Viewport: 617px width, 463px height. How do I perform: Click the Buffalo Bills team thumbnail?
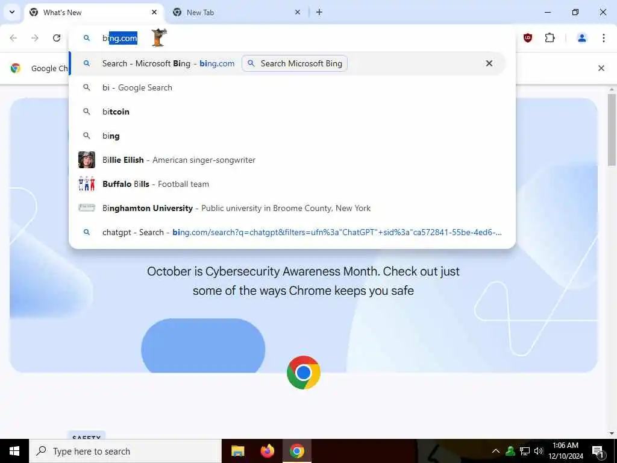pyautogui.click(x=87, y=184)
